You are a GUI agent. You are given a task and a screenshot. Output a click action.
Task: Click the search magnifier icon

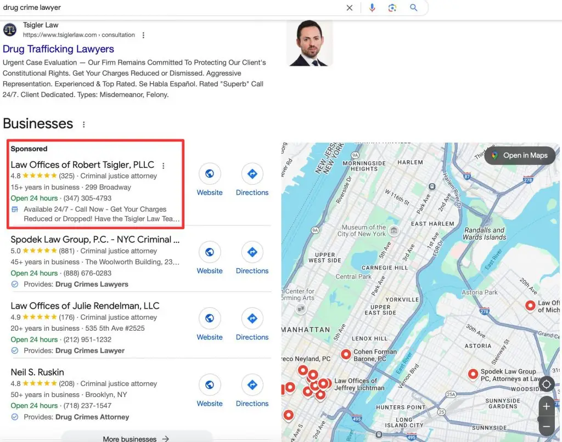tap(413, 8)
